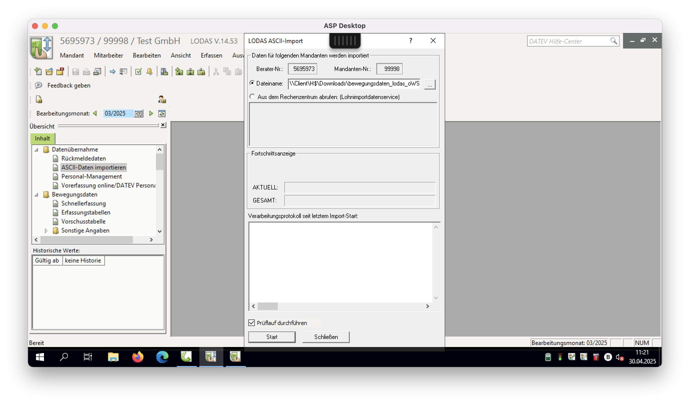690x404 pixels.
Task: Click the employee with coins icon
Action: pos(162,99)
